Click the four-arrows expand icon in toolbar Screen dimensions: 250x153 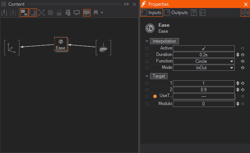point(42,13)
